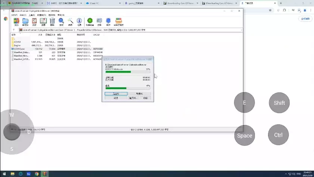The width and height of the screenshot is (314, 177).
Task: Click the green virus scan icon
Action: click(90, 22)
